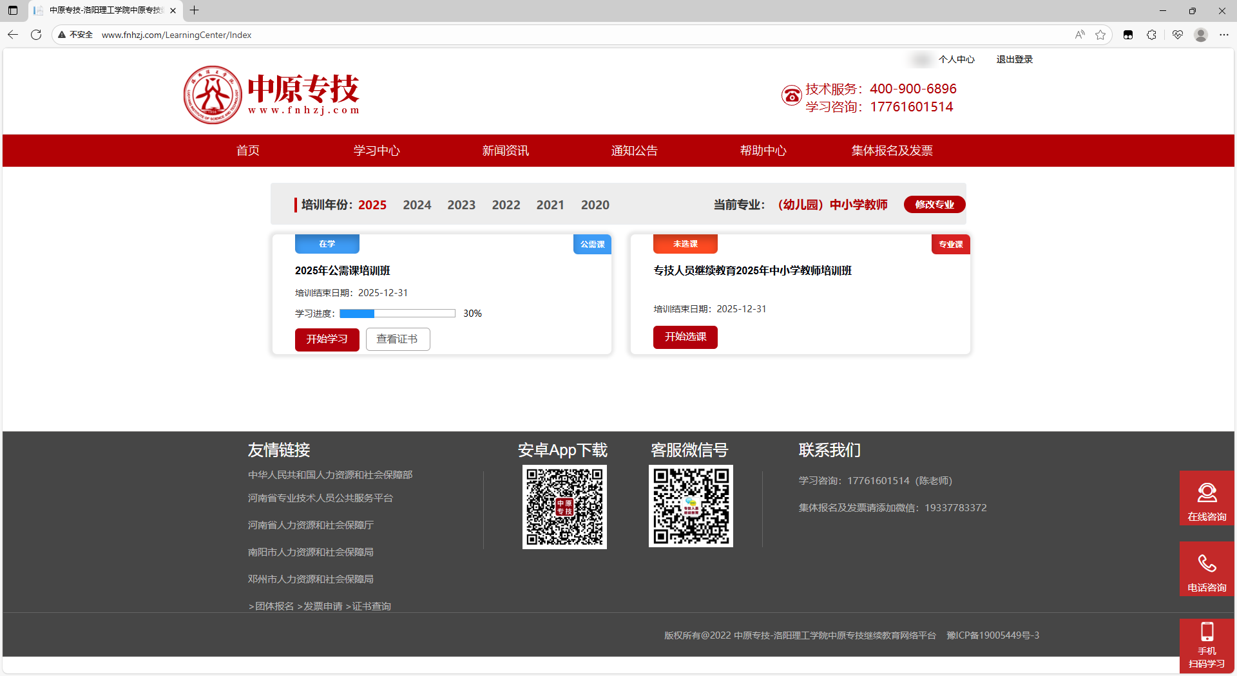Click the 当前专业 (幼儿园) 中小学教师 text
This screenshot has height=676, width=1237.
click(x=800, y=205)
